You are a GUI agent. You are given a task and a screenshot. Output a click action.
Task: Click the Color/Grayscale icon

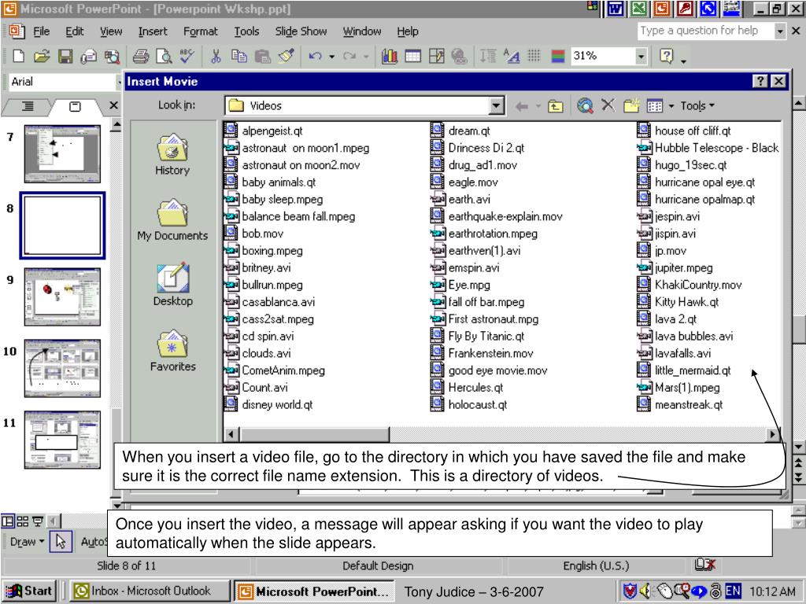click(558, 56)
